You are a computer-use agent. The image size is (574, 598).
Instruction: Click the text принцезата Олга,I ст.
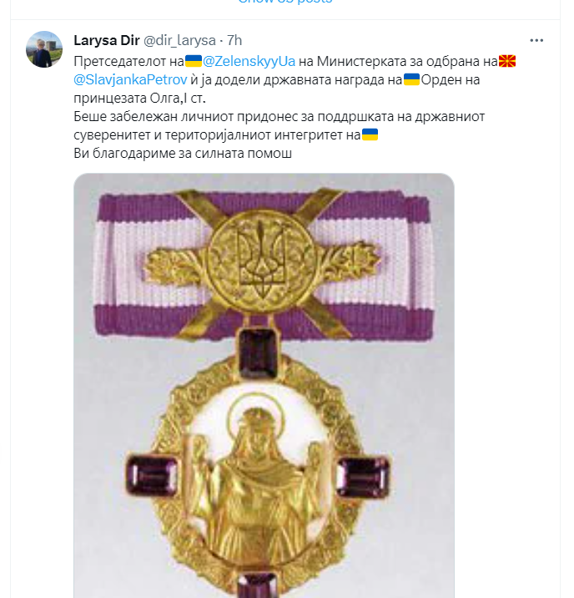pos(140,98)
